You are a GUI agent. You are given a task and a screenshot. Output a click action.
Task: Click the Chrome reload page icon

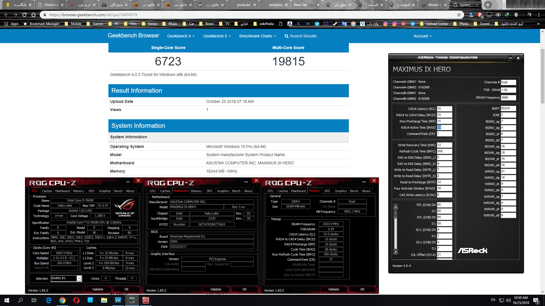[24, 15]
